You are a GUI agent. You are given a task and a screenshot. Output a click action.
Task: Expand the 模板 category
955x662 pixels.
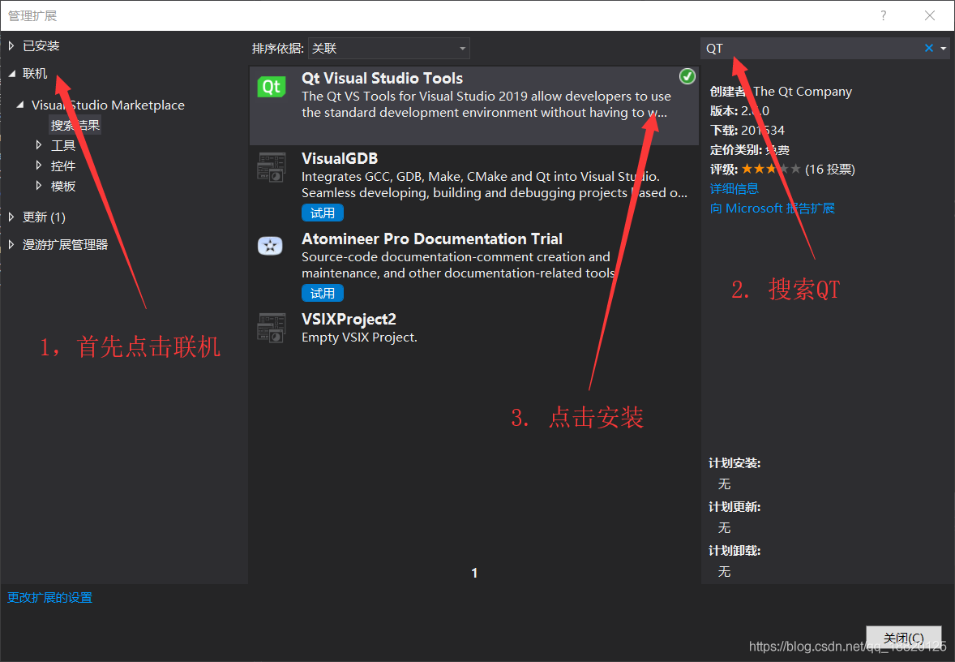(x=39, y=185)
